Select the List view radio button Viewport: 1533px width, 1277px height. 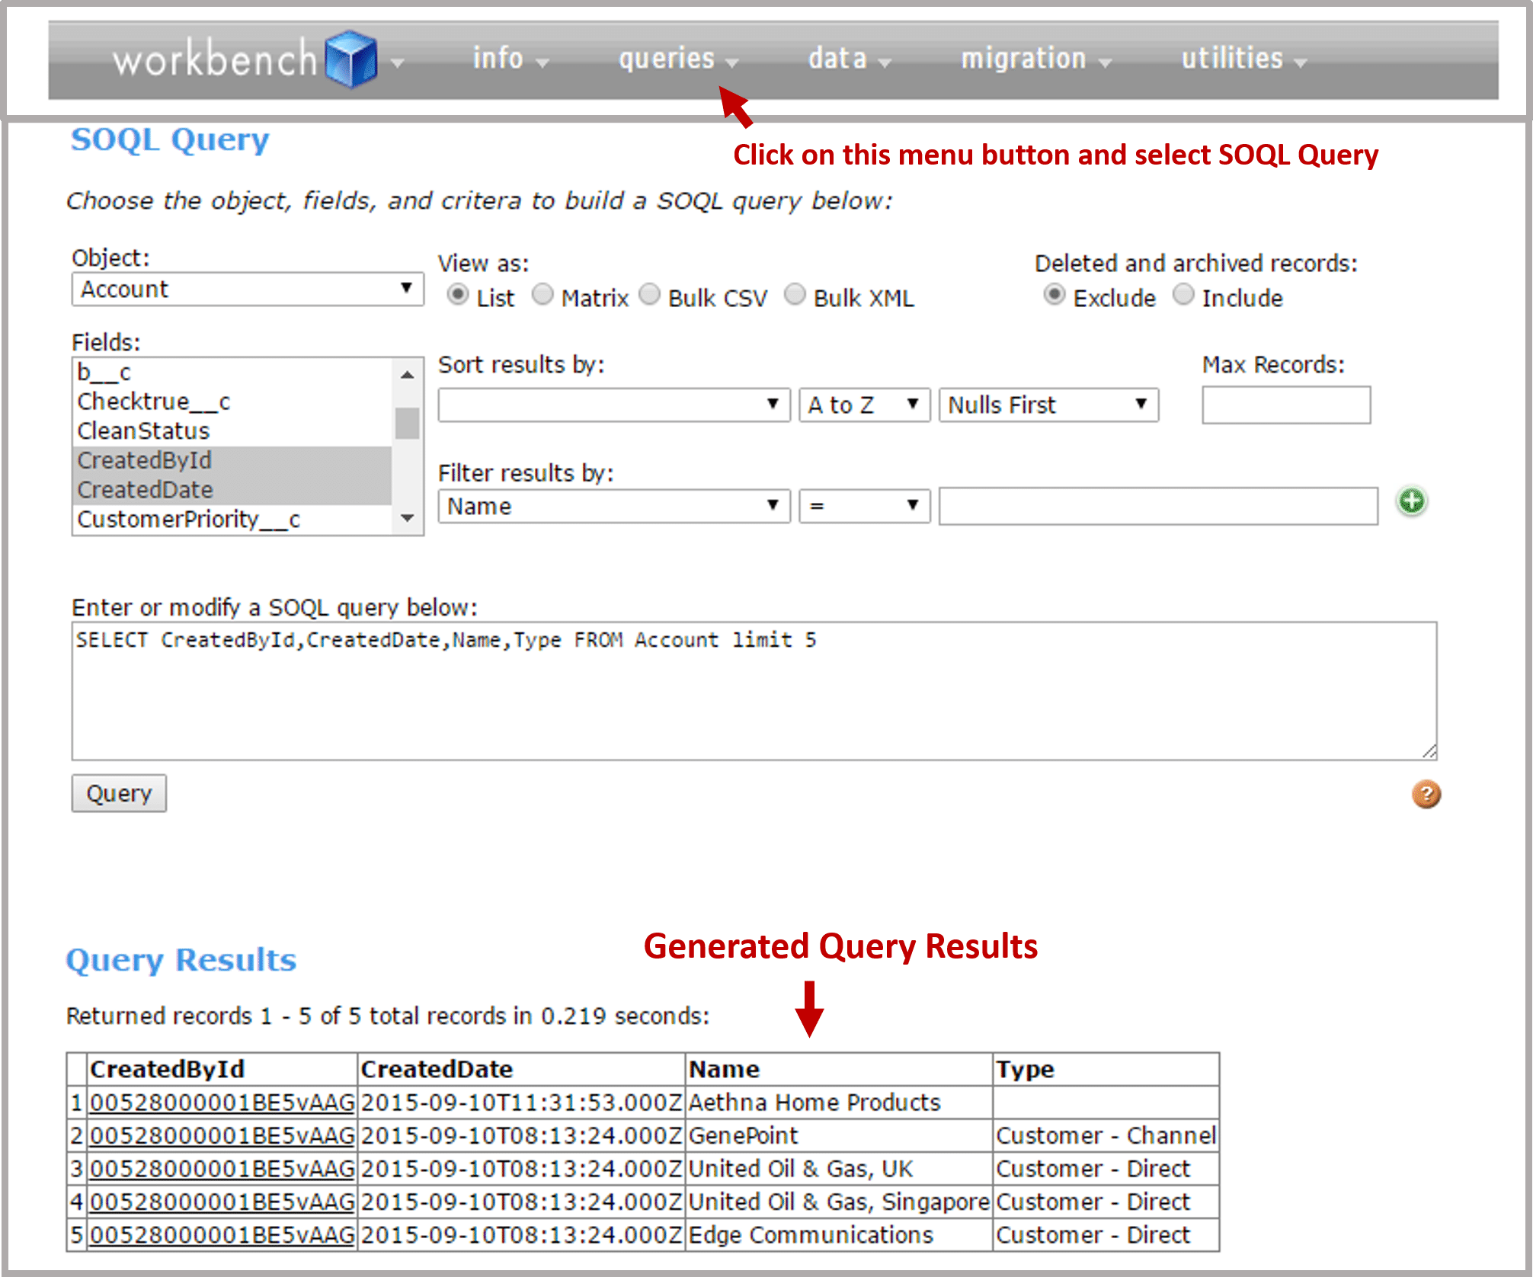click(x=458, y=294)
